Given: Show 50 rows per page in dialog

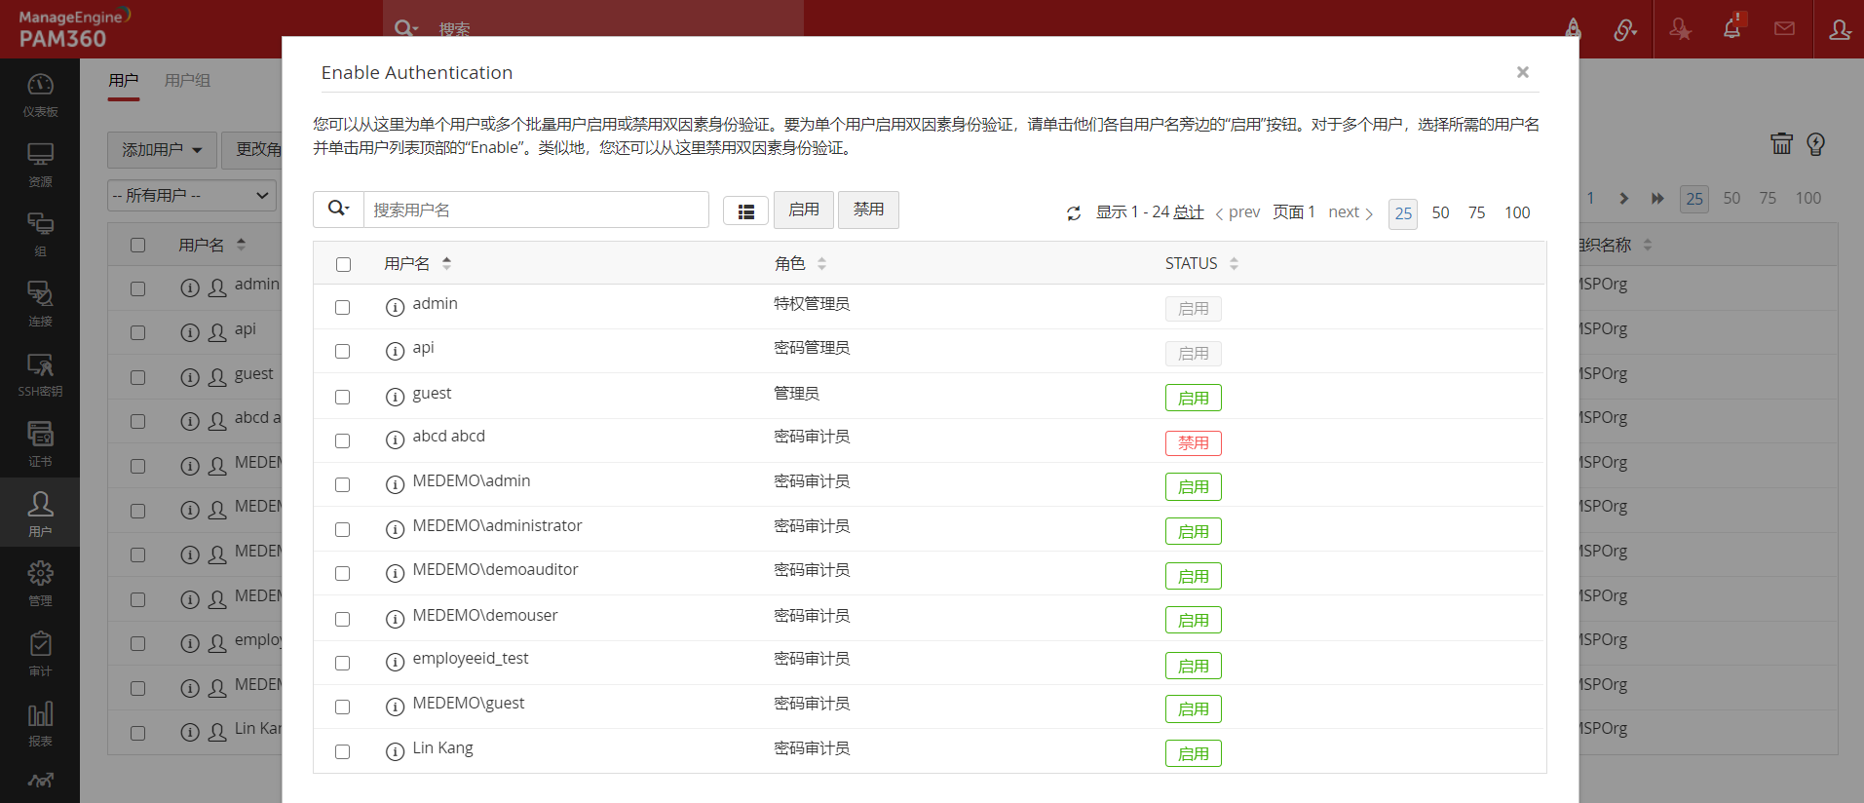Looking at the screenshot, I should tap(1440, 212).
